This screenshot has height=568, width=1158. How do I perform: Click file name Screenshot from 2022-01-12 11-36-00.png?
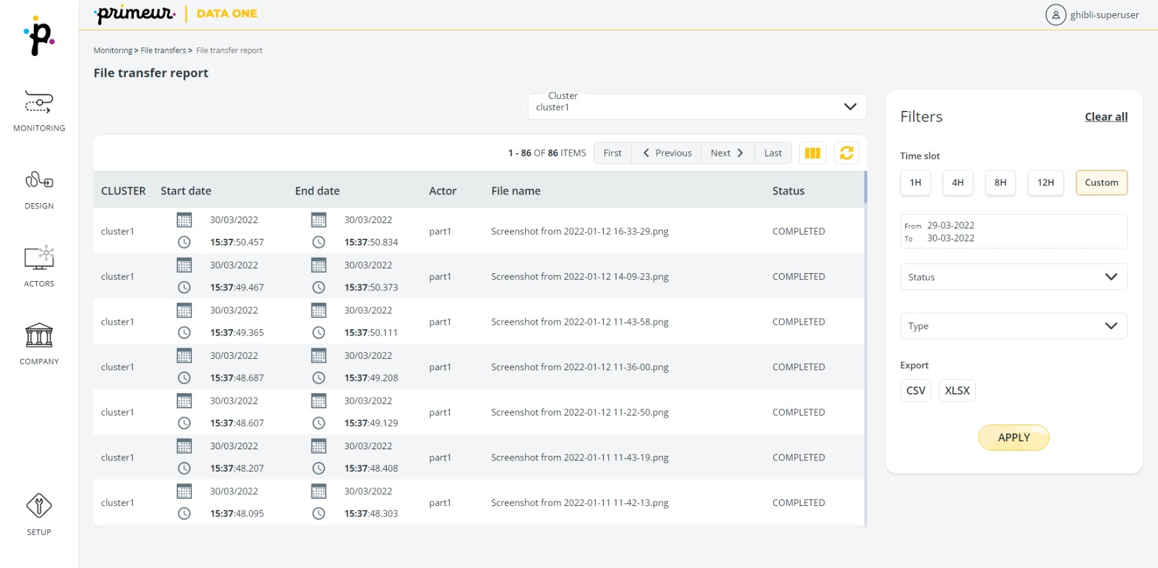[x=580, y=367]
